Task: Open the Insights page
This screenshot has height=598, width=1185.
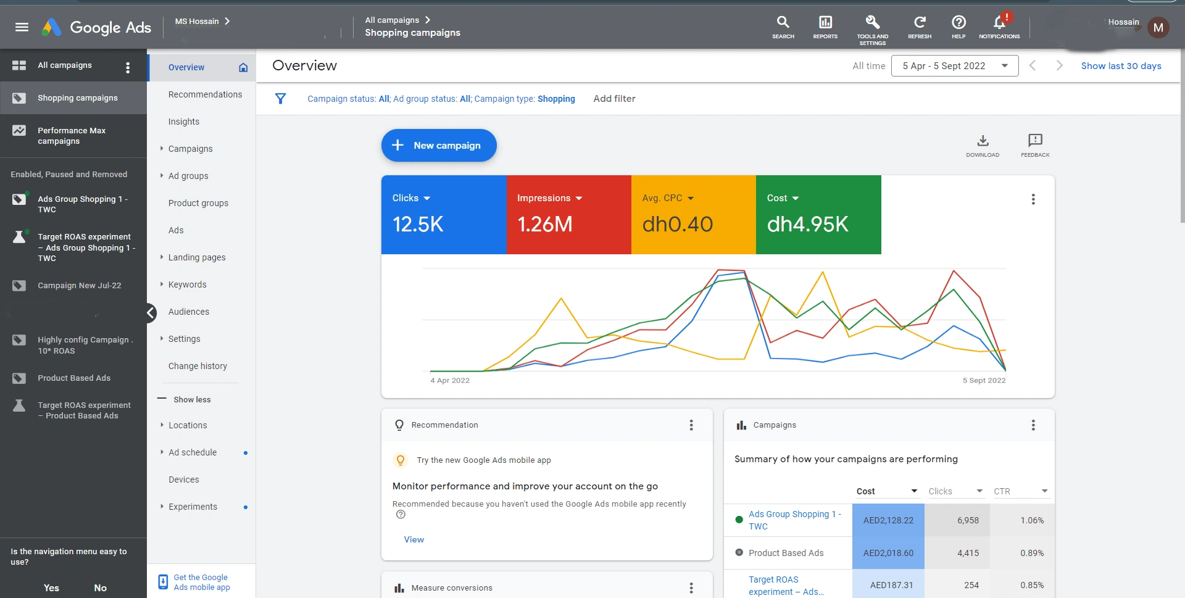Action: pos(184,122)
